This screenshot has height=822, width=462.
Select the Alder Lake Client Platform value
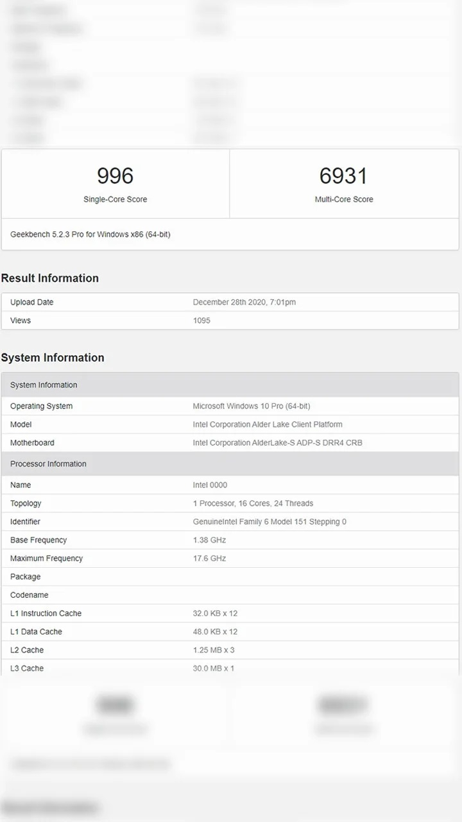(x=268, y=424)
